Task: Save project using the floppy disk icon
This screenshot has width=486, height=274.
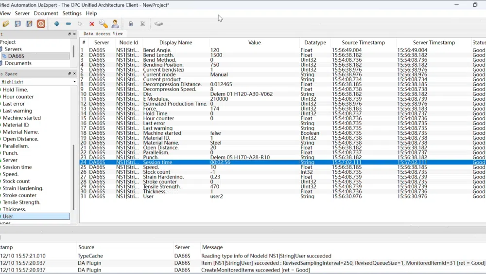Action: [17, 24]
